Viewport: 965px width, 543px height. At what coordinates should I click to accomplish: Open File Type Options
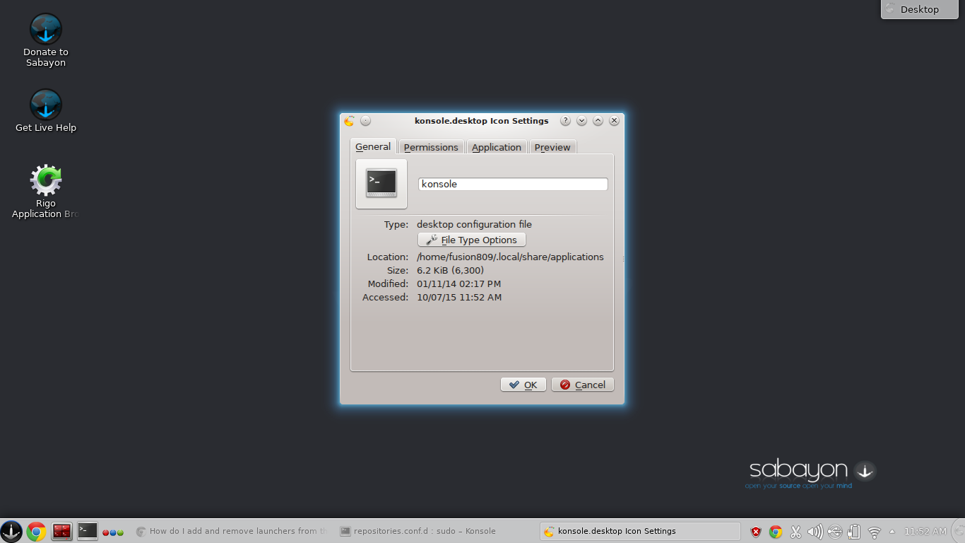[472, 240]
